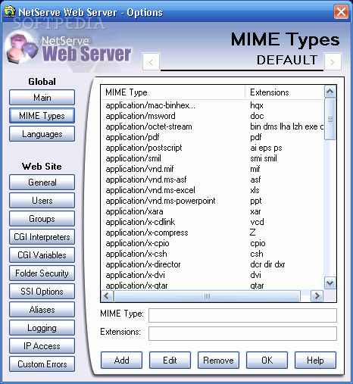This screenshot has width=353, height=384.
Task: Click the 'smi smil' extensions cell
Action: [264, 158]
